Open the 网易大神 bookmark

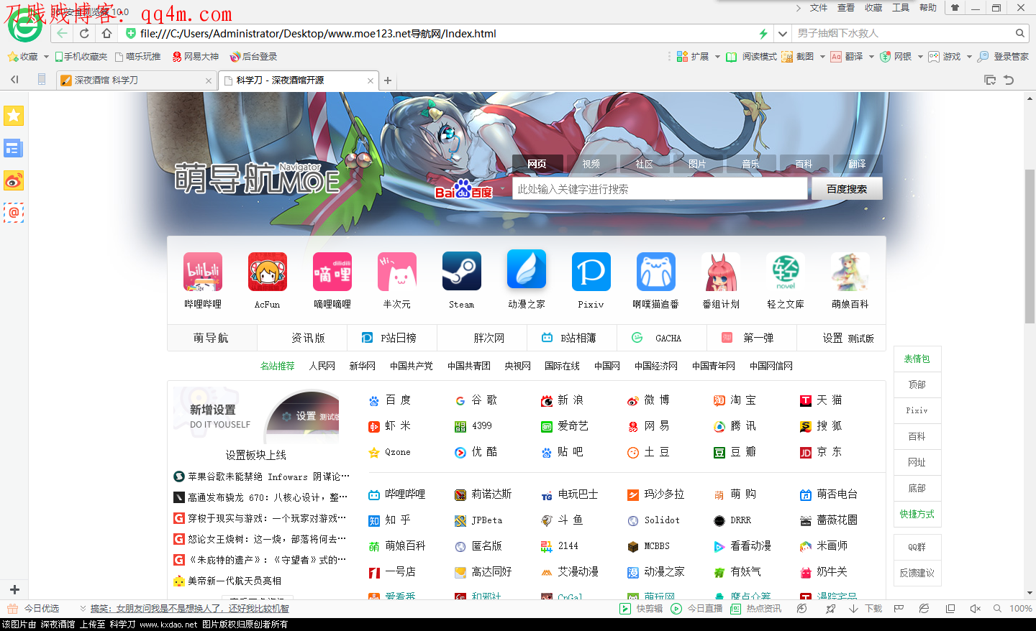195,57
